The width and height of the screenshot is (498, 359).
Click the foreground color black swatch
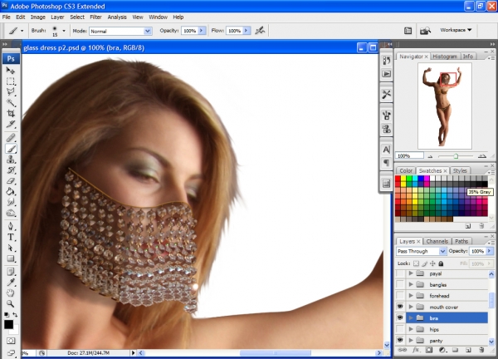[x=8, y=324]
